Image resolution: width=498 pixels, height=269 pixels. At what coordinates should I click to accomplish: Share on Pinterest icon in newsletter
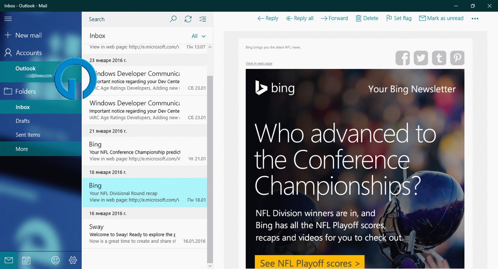click(457, 58)
